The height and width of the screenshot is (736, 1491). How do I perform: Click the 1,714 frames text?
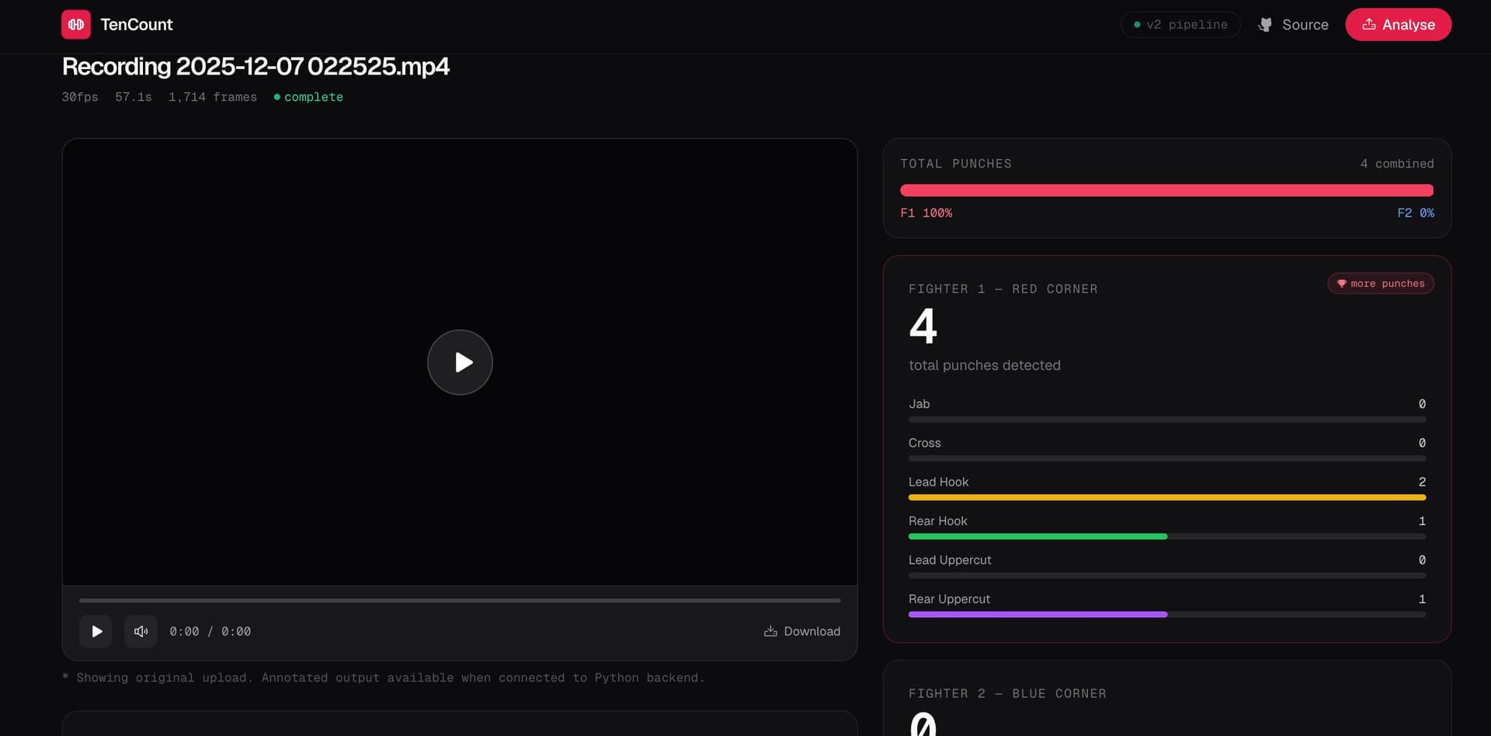pos(213,97)
